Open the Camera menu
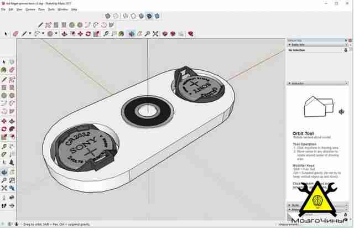 (x=30, y=9)
